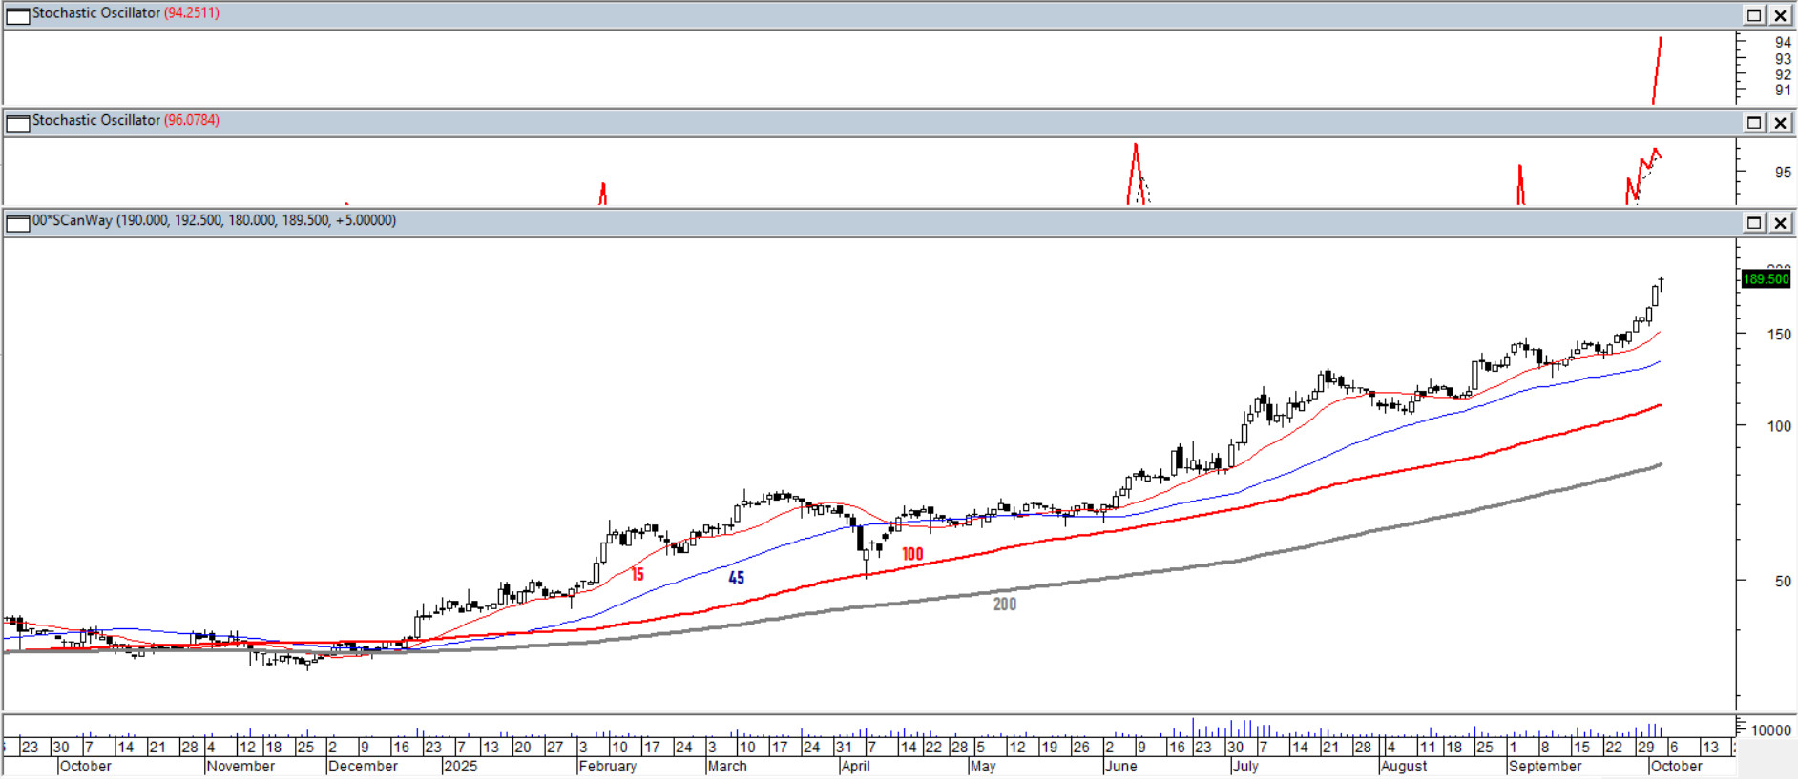Maximize the Stochastic Oscillator (94.2511) pane

click(1754, 15)
